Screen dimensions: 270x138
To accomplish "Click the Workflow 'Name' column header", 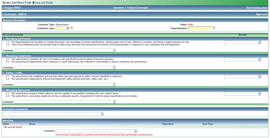I will coord(32,124).
